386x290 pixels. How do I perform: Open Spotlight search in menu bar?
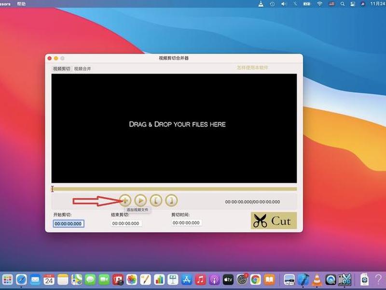click(343, 4)
